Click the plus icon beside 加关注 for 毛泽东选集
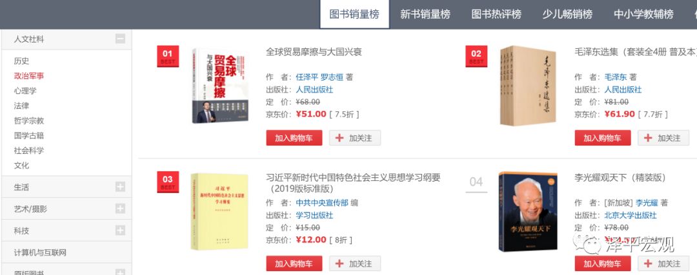This screenshot has width=697, height=275. point(648,138)
